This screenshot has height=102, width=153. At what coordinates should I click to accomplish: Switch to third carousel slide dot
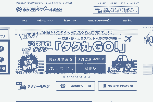pos(72,77)
